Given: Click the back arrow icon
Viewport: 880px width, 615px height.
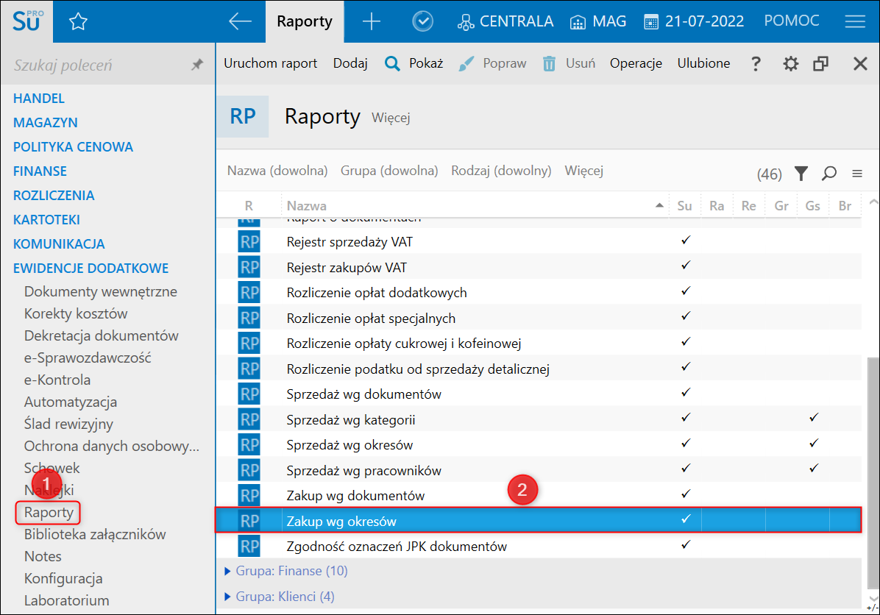Looking at the screenshot, I should [x=240, y=22].
